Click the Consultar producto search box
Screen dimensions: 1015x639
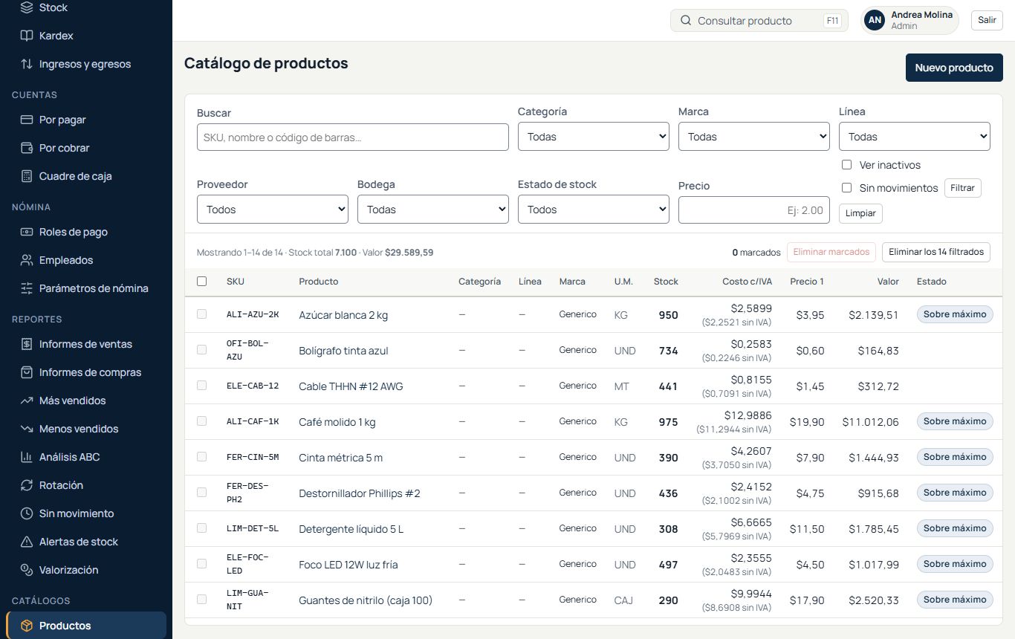[x=759, y=21]
